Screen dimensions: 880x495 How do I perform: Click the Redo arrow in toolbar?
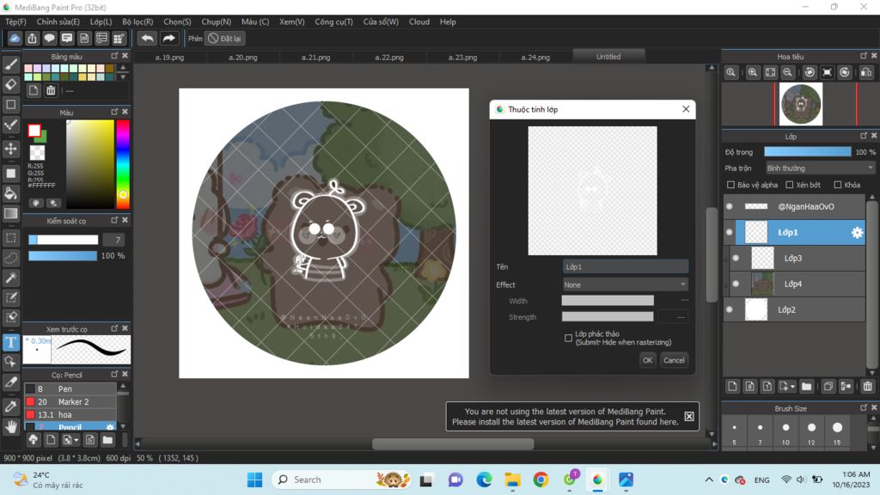(x=168, y=38)
